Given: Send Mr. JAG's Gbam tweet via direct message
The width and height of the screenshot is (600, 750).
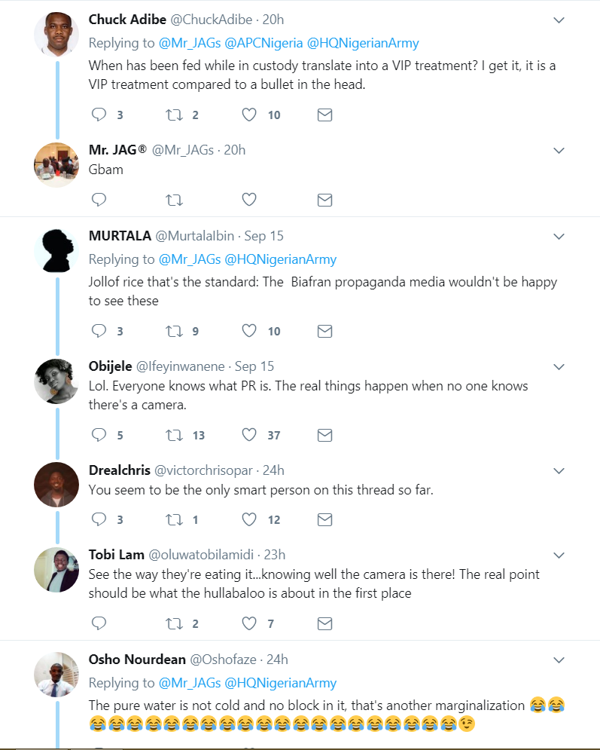Looking at the screenshot, I should [x=324, y=200].
